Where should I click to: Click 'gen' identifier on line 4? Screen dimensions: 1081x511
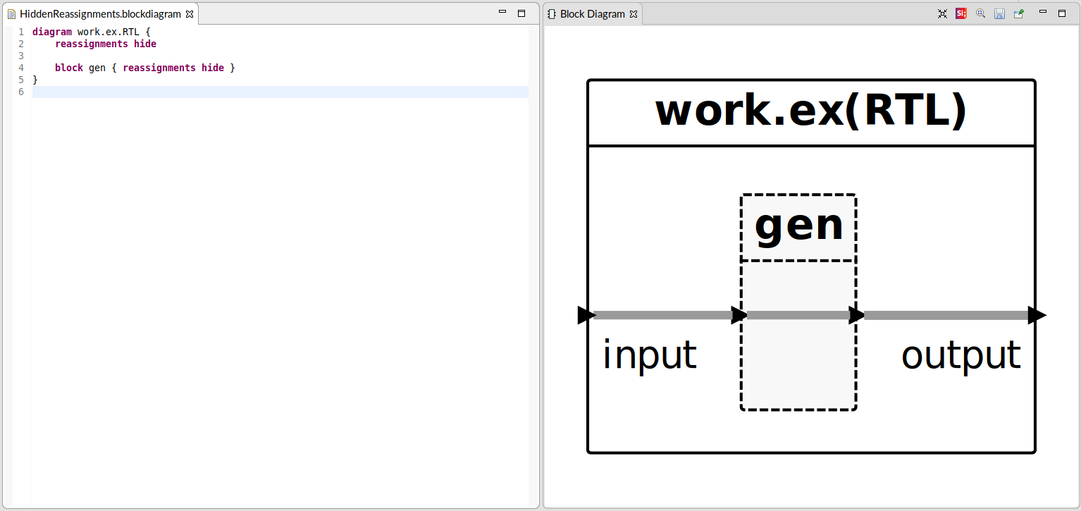pyautogui.click(x=97, y=68)
